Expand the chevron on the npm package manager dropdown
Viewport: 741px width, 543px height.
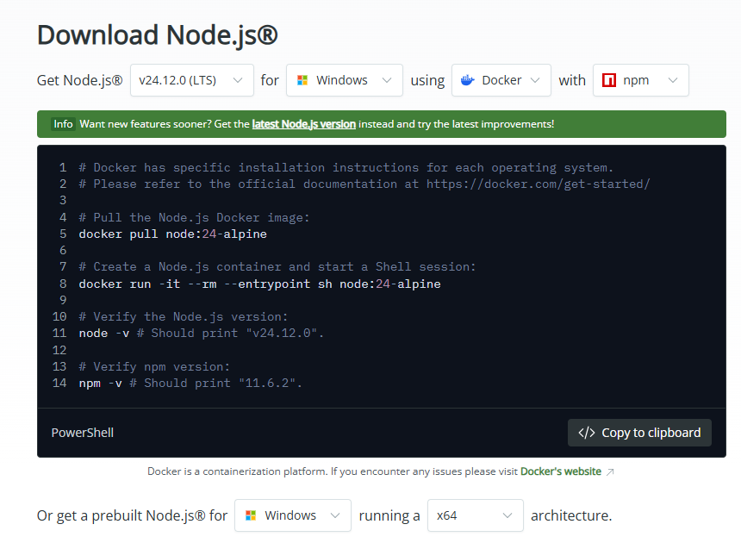pyautogui.click(x=672, y=80)
